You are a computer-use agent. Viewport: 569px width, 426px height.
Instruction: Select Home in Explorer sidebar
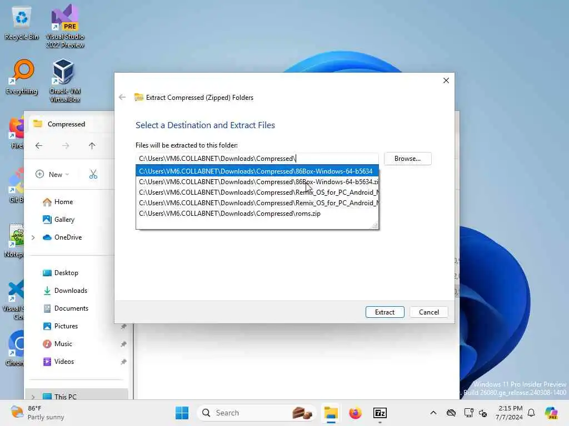click(58, 202)
